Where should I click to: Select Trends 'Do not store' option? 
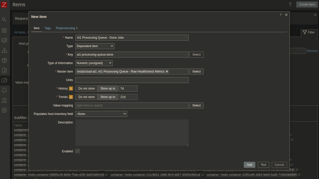coord(86,97)
